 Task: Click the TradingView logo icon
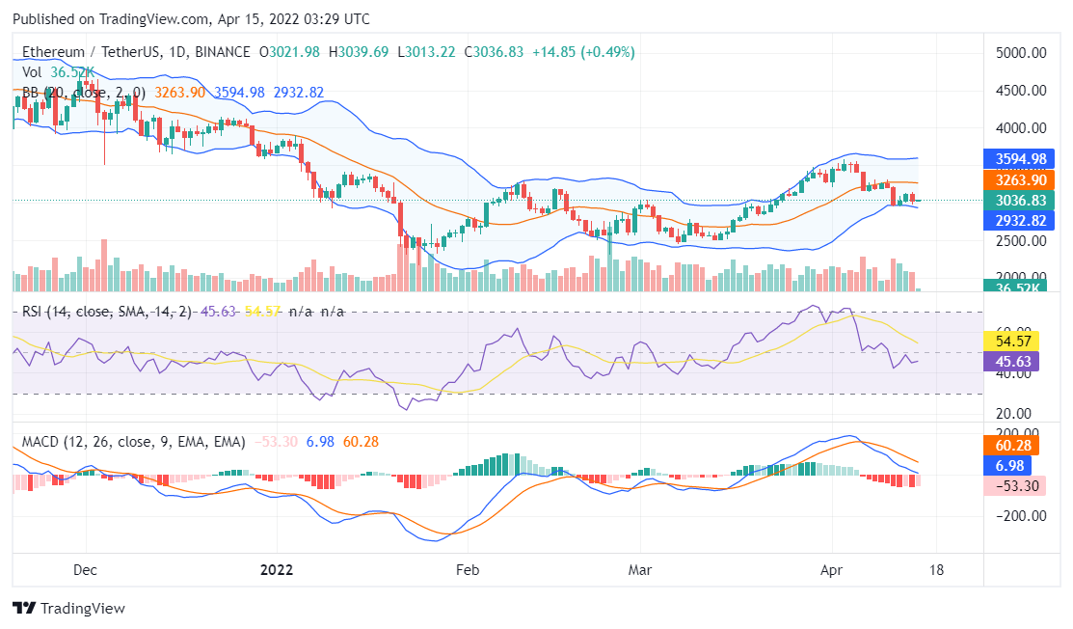pos(24,609)
